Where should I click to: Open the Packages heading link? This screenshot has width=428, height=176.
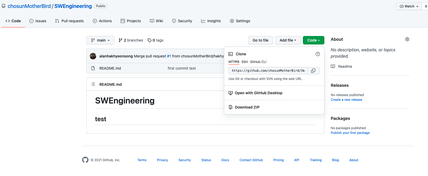coord(340,118)
